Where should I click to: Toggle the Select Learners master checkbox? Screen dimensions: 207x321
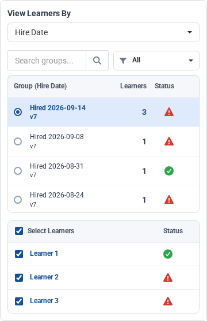[x=19, y=231]
